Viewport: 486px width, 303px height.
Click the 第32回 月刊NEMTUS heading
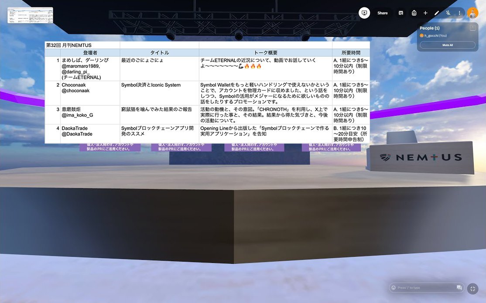pyautogui.click(x=69, y=45)
